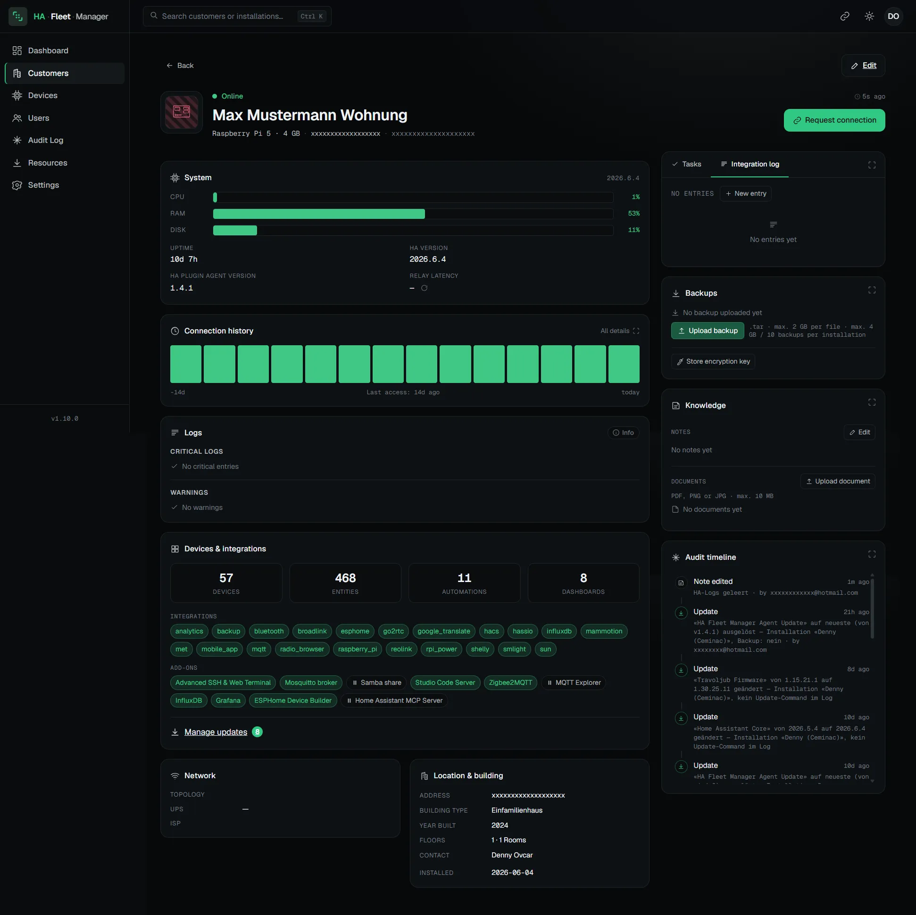Viewport: 916px width, 915px height.
Task: Open the DO user avatar menu
Action: tap(893, 17)
